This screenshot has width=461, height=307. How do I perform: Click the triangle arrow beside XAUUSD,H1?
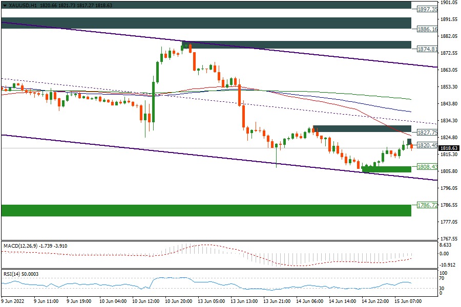point(5,5)
